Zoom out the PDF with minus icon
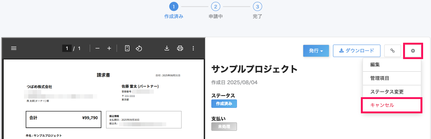 tap(98, 48)
